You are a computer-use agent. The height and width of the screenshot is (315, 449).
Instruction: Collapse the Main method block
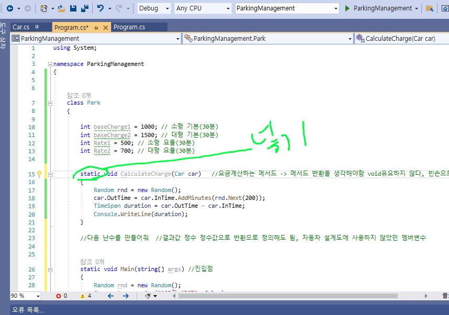tap(50, 270)
